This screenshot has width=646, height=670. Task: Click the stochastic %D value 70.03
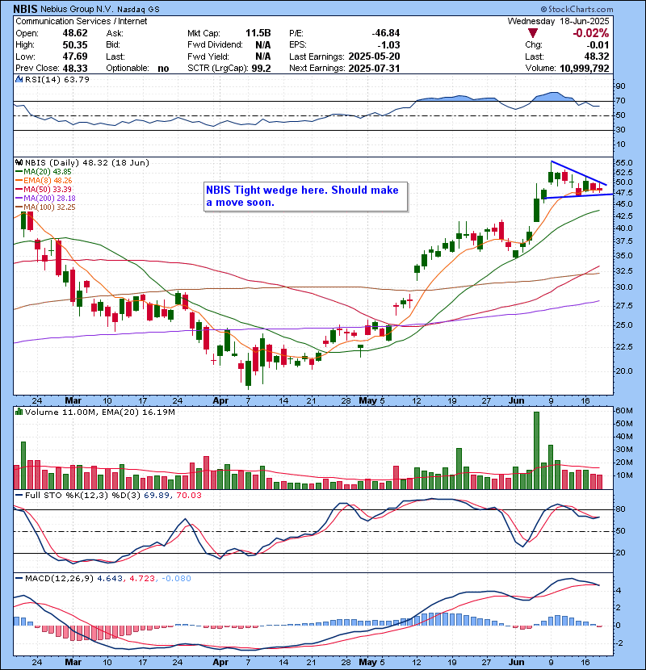(x=188, y=496)
